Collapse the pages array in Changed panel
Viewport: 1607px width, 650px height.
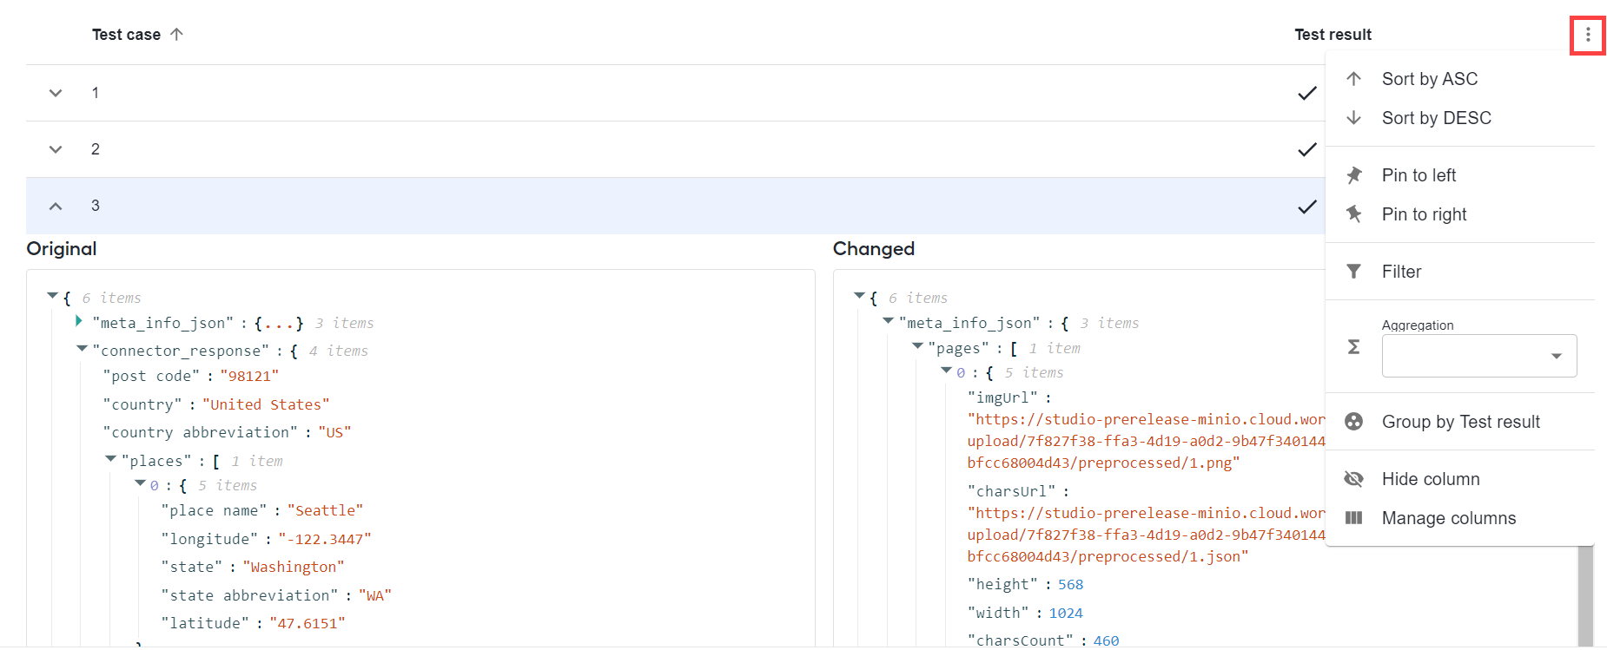click(x=917, y=346)
